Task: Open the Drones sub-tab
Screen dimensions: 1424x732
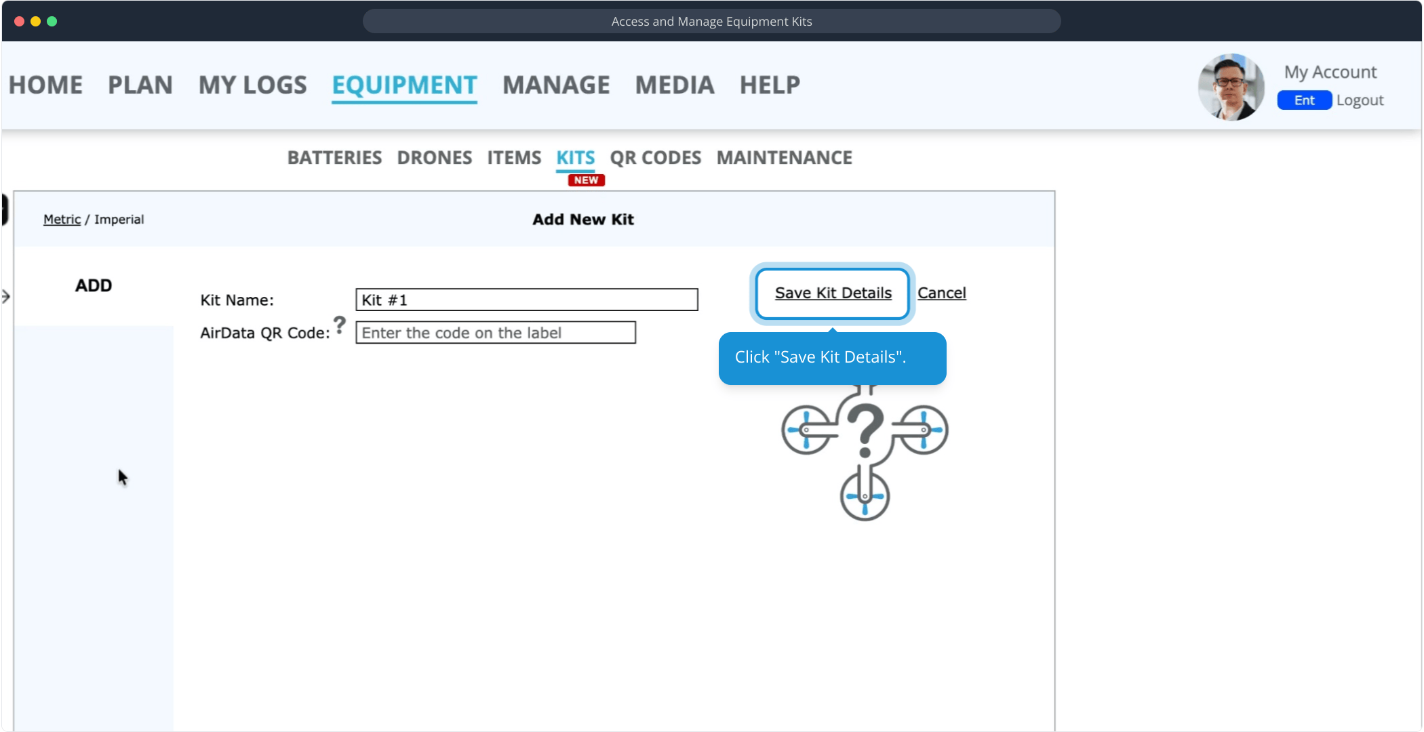Action: click(x=434, y=158)
